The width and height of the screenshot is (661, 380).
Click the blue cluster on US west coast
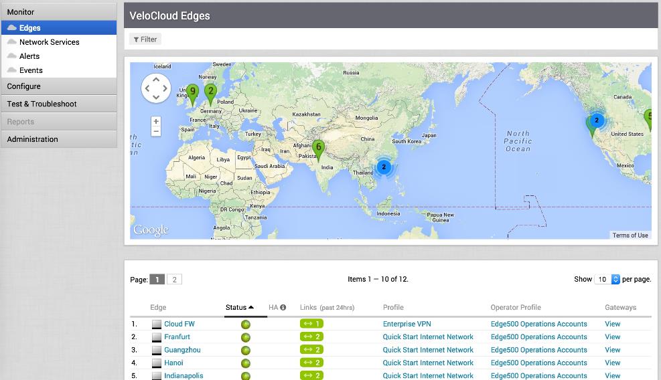597,120
